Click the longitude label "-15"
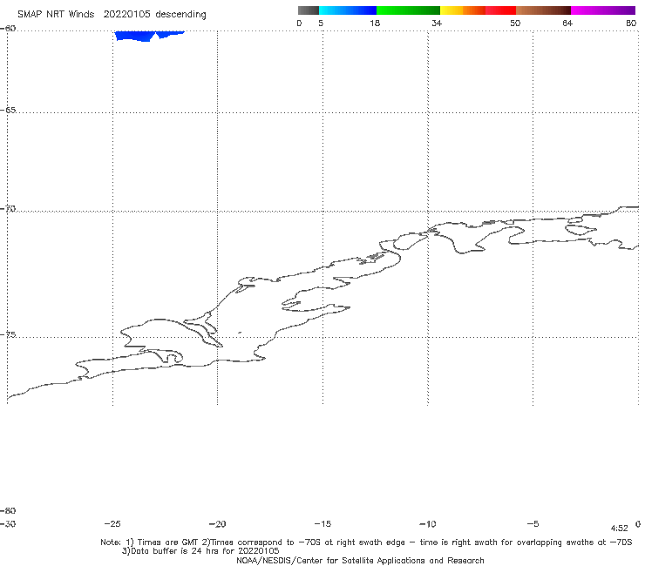The height and width of the screenshot is (566, 645). tap(322, 524)
